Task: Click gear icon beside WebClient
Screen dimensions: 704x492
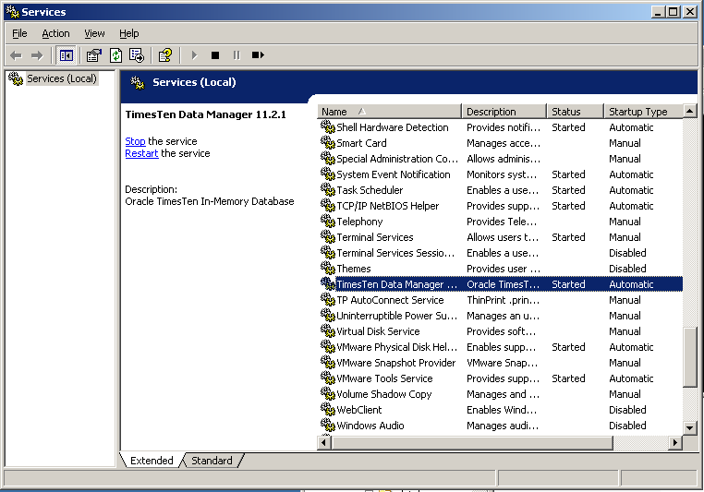Action: tap(328, 410)
